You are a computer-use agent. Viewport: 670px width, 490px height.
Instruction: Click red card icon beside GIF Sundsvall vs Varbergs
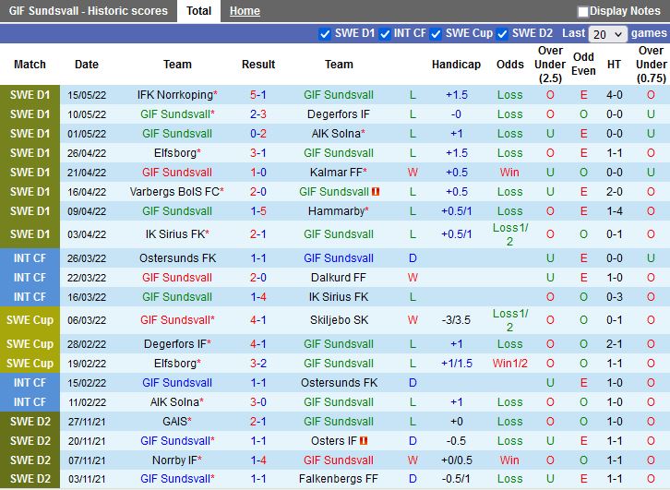point(376,192)
